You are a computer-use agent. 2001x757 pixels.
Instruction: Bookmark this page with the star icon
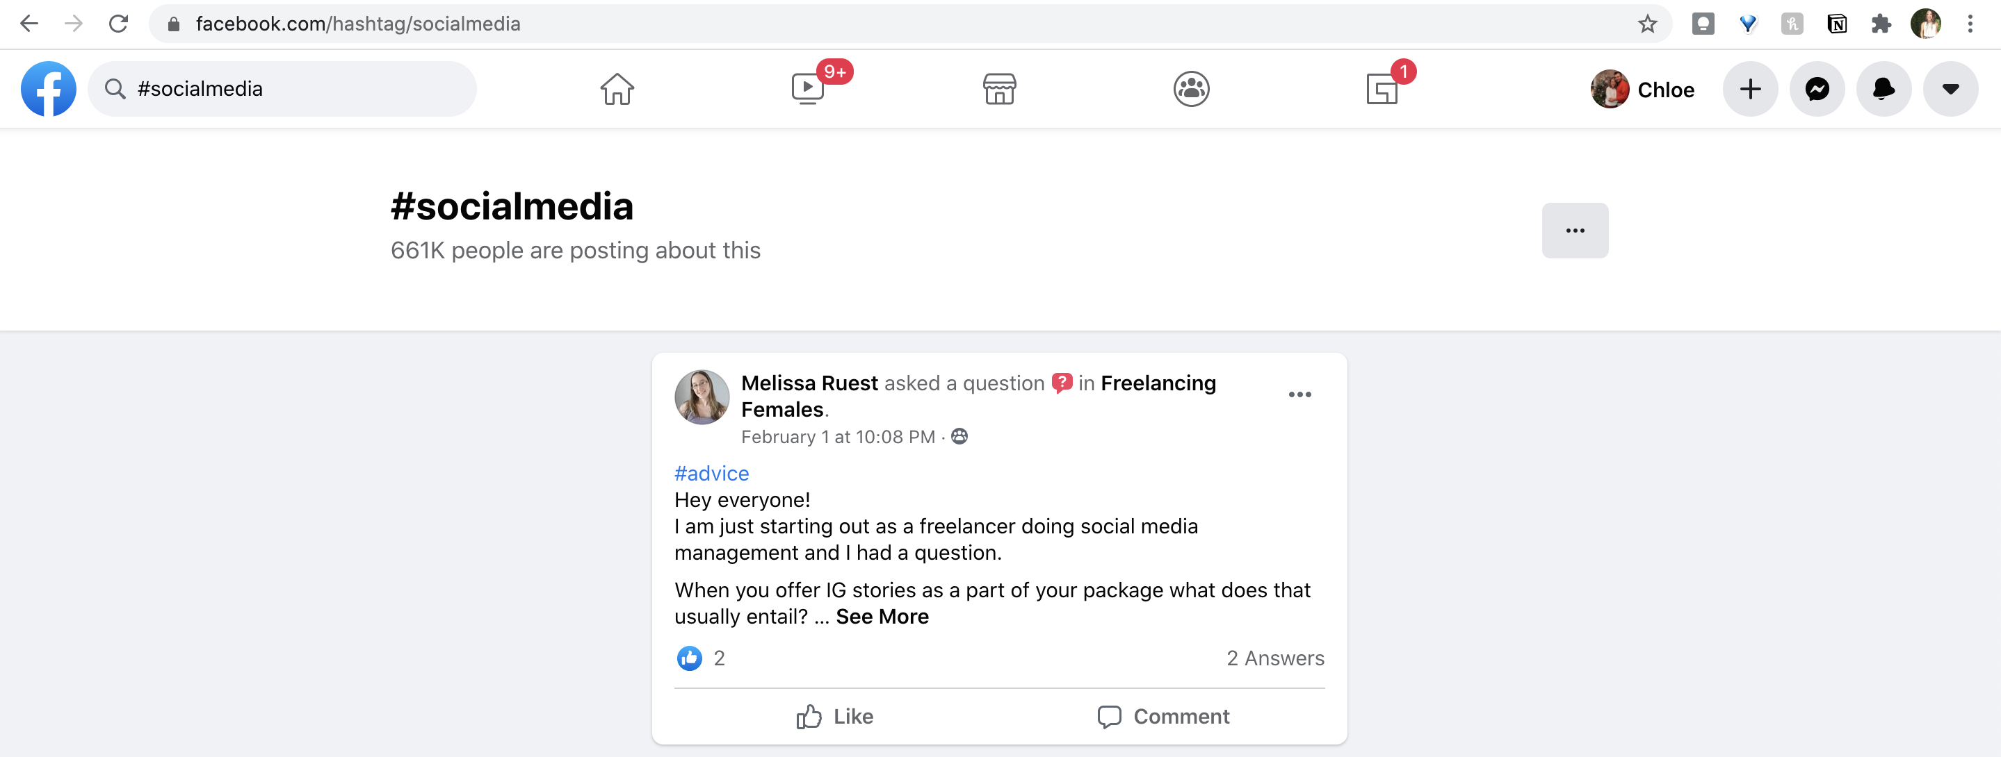[1647, 24]
